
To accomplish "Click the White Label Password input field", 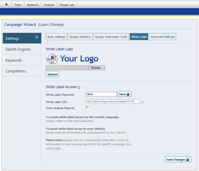I will (101, 94).
